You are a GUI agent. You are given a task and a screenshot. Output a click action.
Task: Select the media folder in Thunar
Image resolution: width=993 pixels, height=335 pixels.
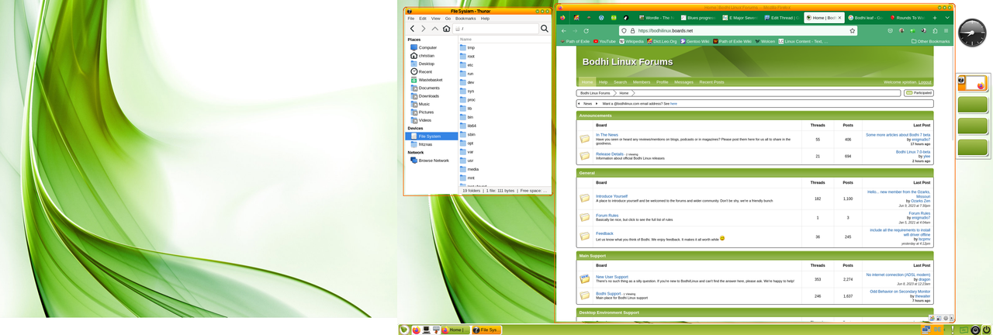pos(472,169)
